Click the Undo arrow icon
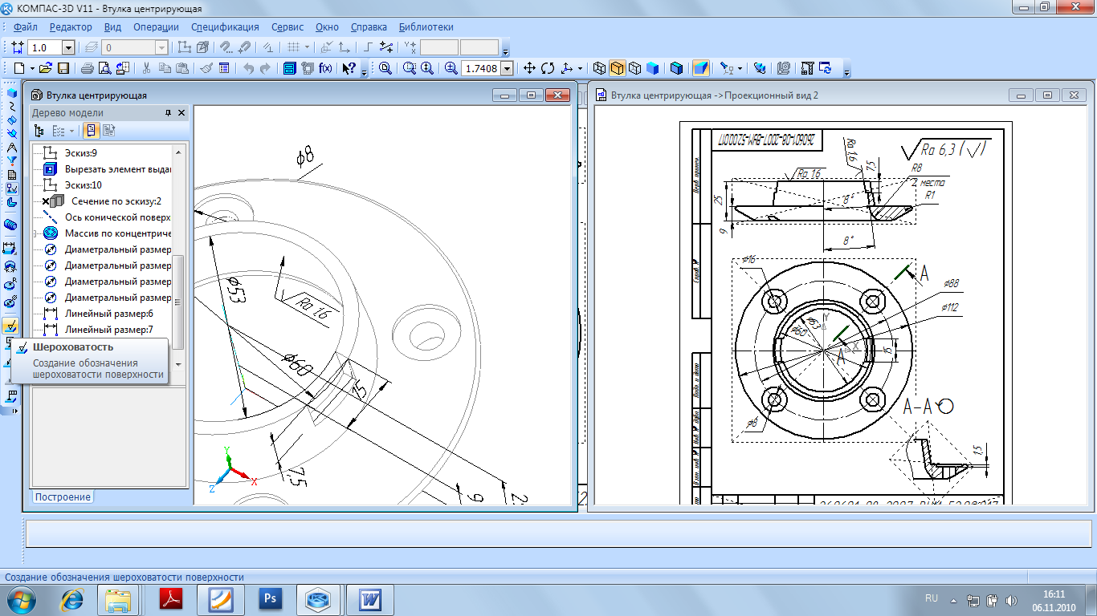Viewport: 1097px width, 616px height. click(249, 68)
